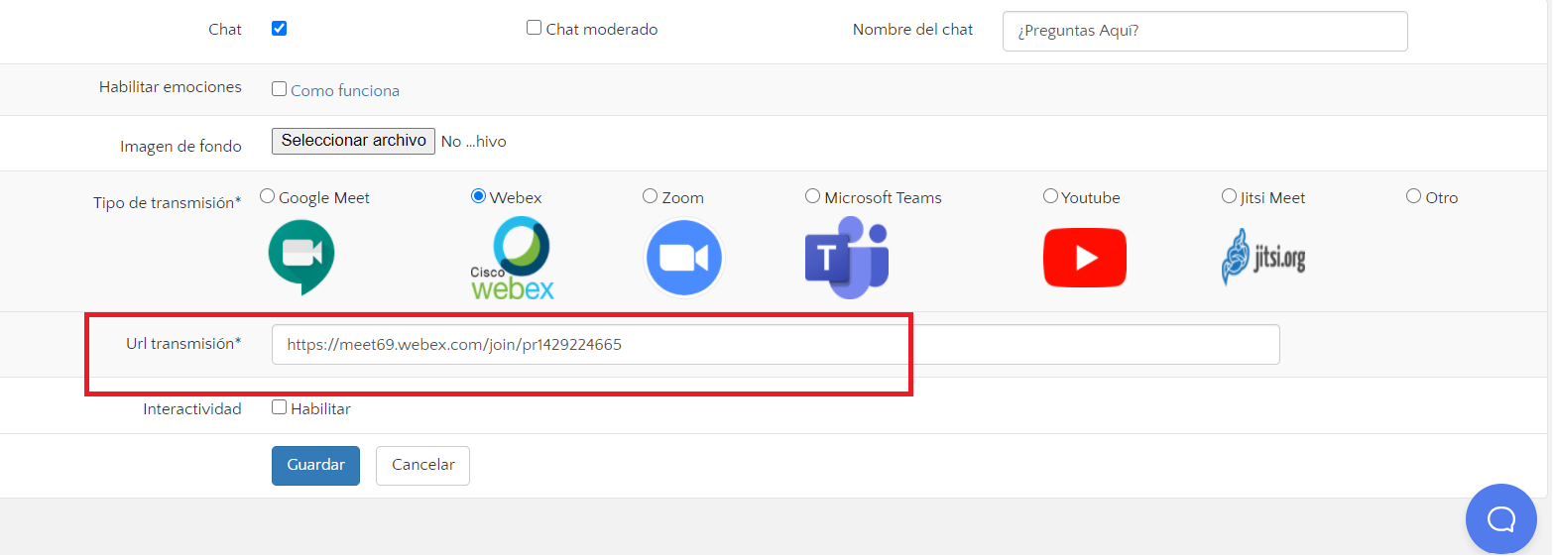Choose Zoom as transmission type
This screenshot has width=1554, height=560.
650,196
